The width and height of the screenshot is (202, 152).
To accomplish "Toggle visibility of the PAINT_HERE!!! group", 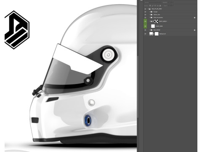I will coord(145,21).
